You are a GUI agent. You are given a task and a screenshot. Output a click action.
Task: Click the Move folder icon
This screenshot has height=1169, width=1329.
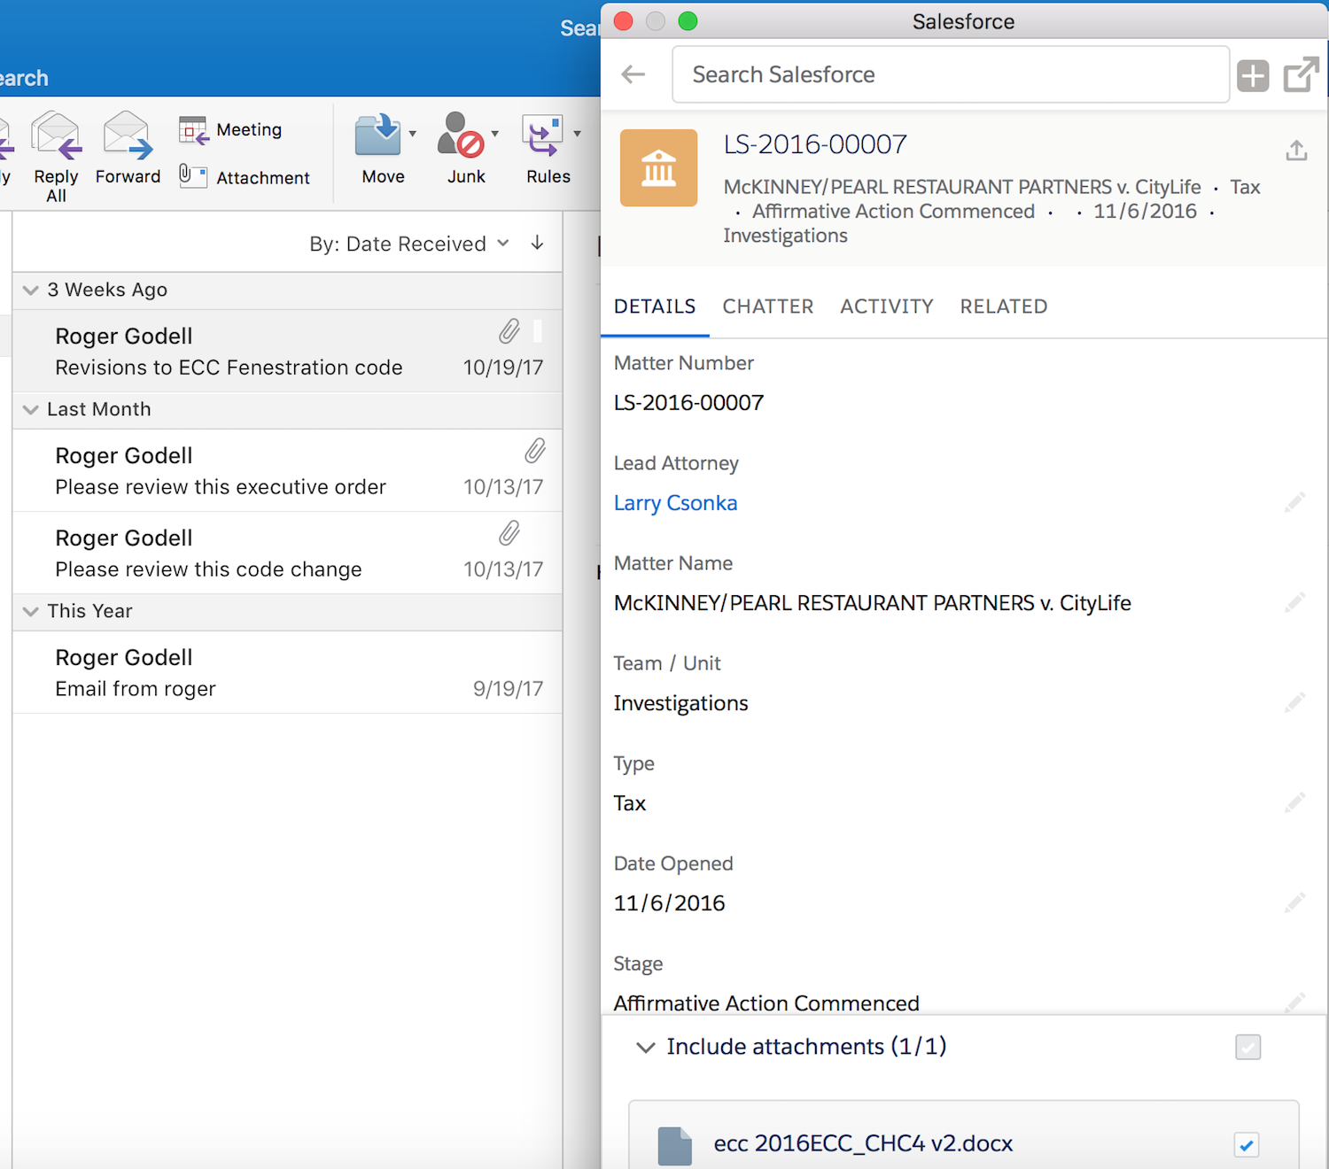pyautogui.click(x=378, y=135)
